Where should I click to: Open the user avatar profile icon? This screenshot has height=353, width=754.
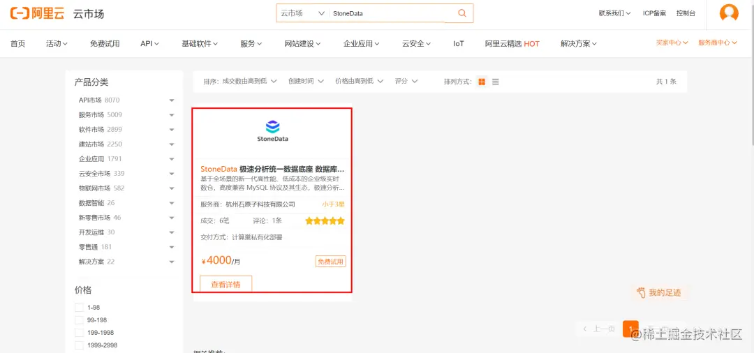pos(729,13)
